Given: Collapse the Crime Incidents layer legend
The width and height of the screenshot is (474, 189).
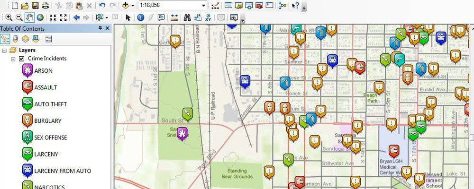Looking at the screenshot, I should click(x=13, y=59).
